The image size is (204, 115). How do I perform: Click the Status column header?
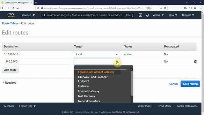pos(128,47)
